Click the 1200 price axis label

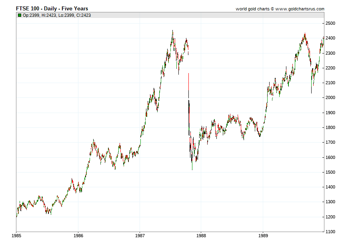[330, 217]
